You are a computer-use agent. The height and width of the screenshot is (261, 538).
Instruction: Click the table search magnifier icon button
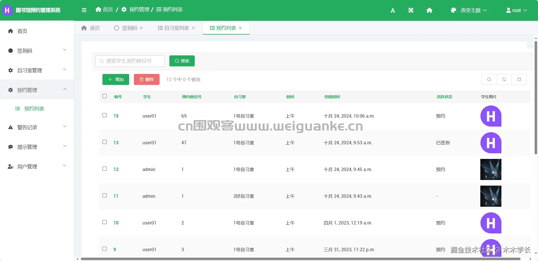489,79
